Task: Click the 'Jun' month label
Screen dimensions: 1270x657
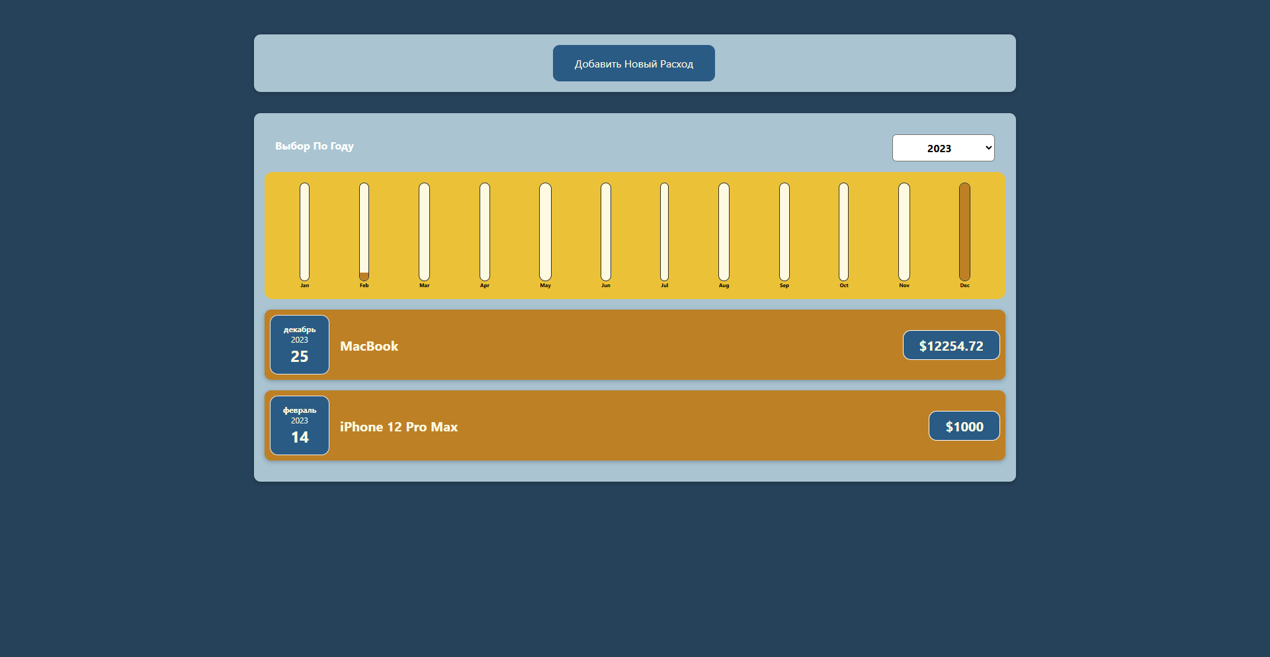Action: (606, 286)
